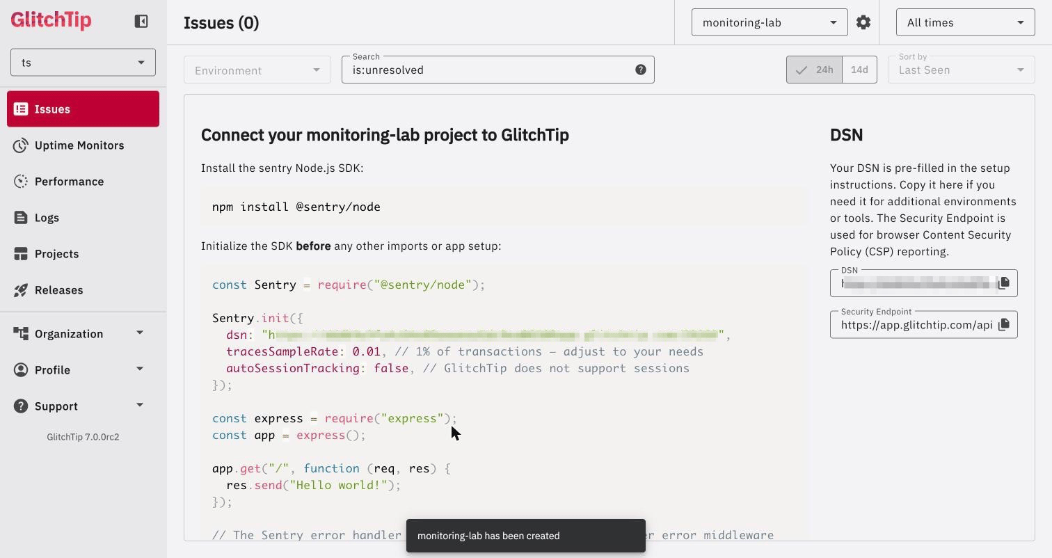
Task: Switch to the 14d chart range
Action: click(x=859, y=70)
